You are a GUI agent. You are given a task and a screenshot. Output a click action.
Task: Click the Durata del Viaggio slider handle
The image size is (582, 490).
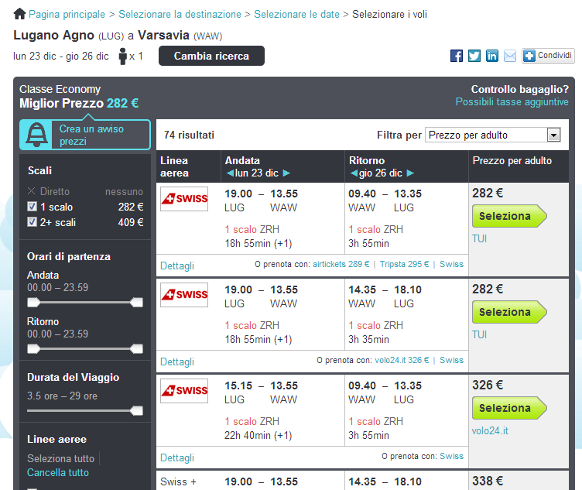click(138, 411)
